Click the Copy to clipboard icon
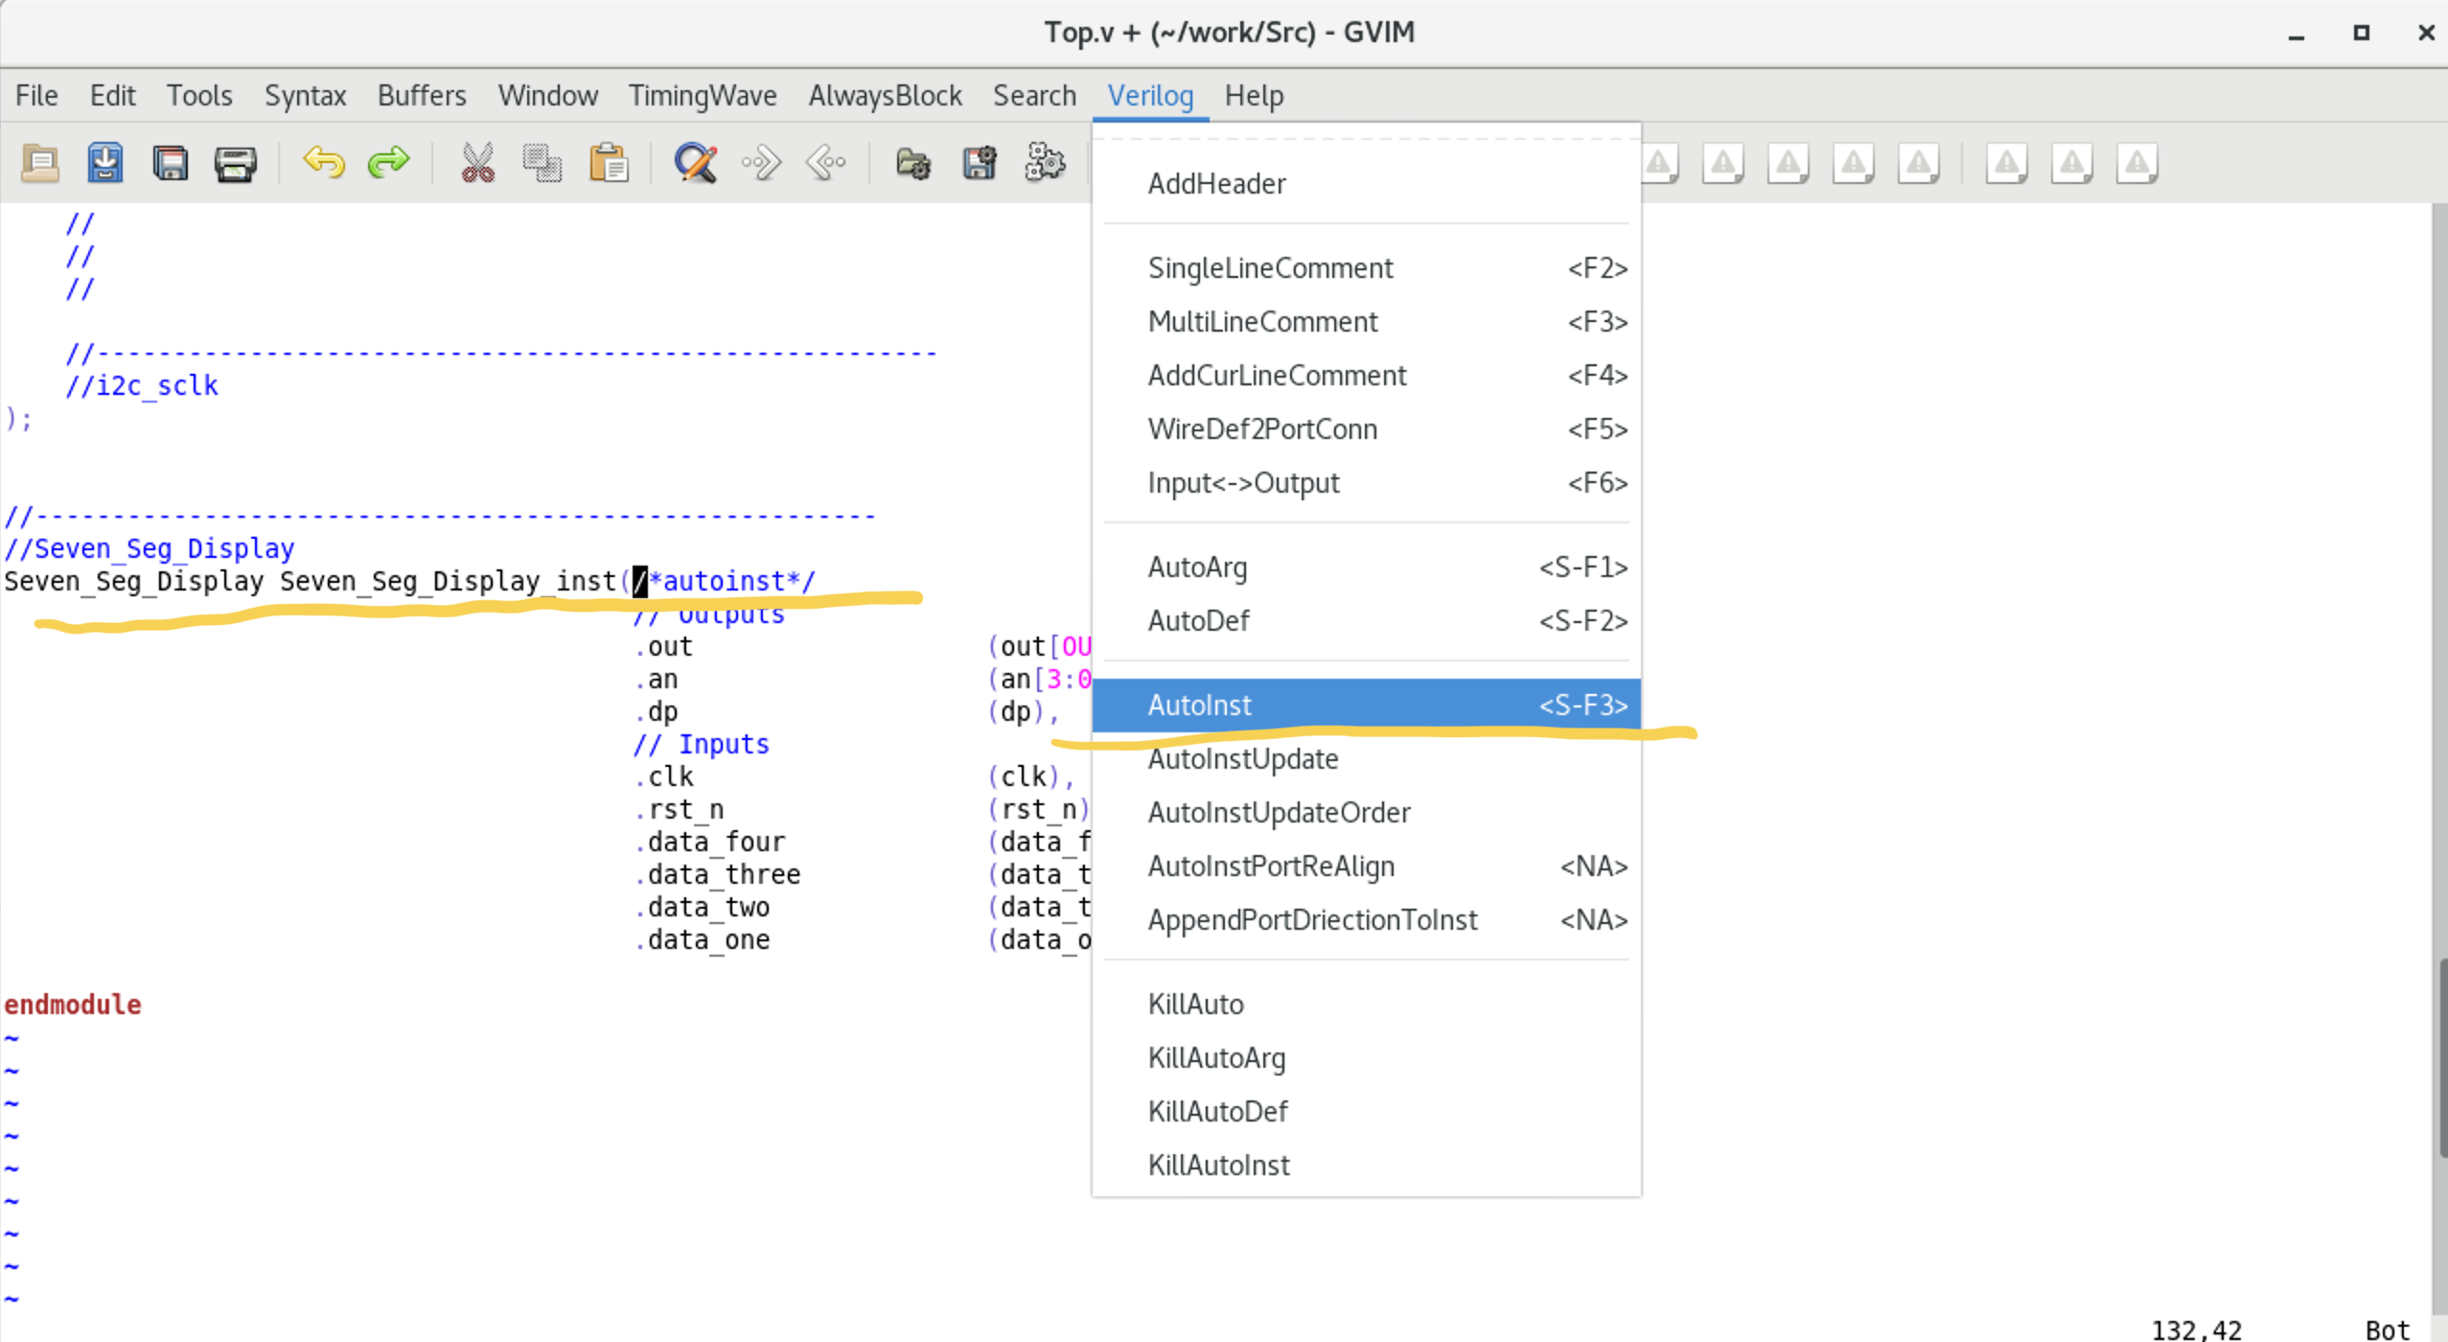 pyautogui.click(x=543, y=163)
